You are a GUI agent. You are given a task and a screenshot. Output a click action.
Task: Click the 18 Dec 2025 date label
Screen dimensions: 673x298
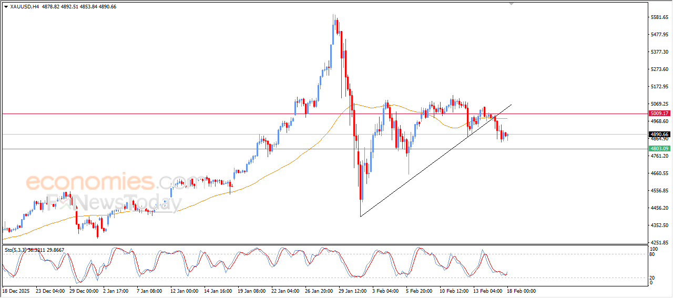[17, 291]
